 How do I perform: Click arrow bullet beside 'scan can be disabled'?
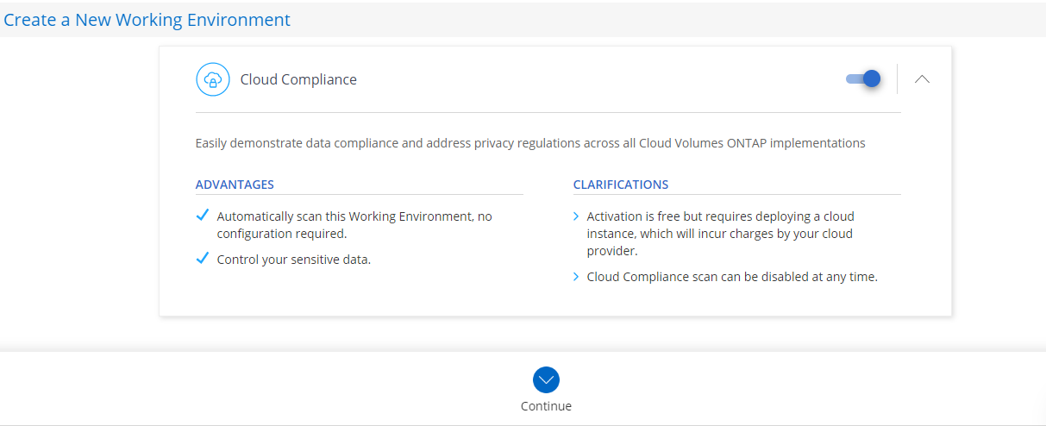pyautogui.click(x=576, y=277)
